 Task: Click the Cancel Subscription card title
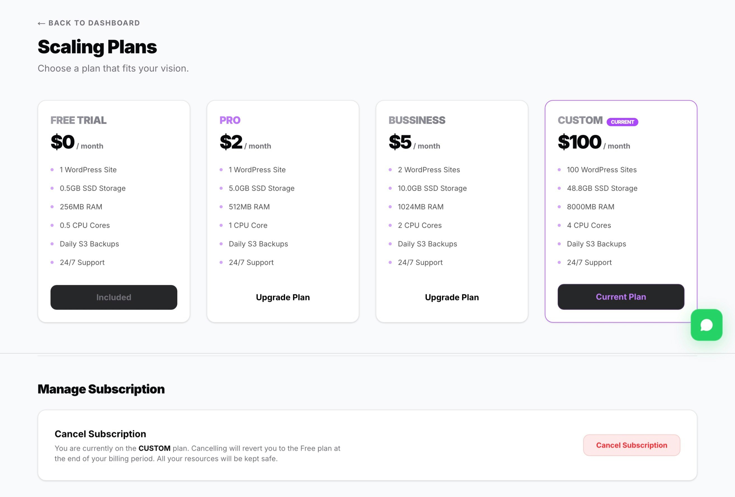click(100, 434)
